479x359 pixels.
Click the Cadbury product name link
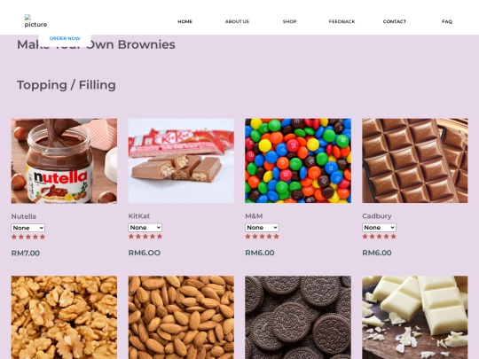click(x=377, y=216)
